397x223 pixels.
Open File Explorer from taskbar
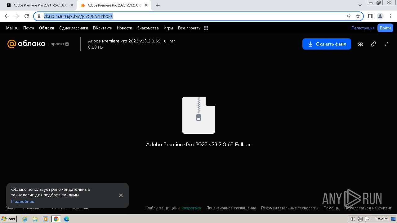pyautogui.click(x=35, y=219)
